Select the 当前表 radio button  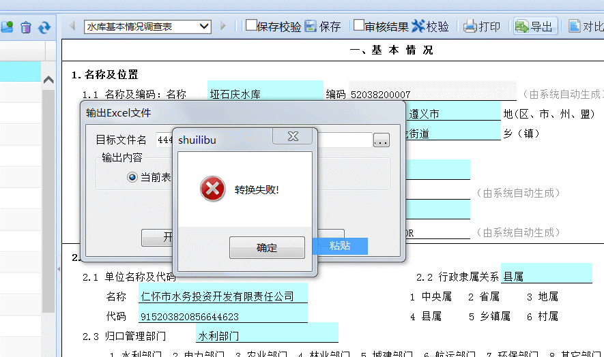[x=132, y=177]
